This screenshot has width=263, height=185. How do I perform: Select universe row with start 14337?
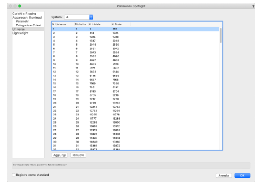(x=135, y=138)
